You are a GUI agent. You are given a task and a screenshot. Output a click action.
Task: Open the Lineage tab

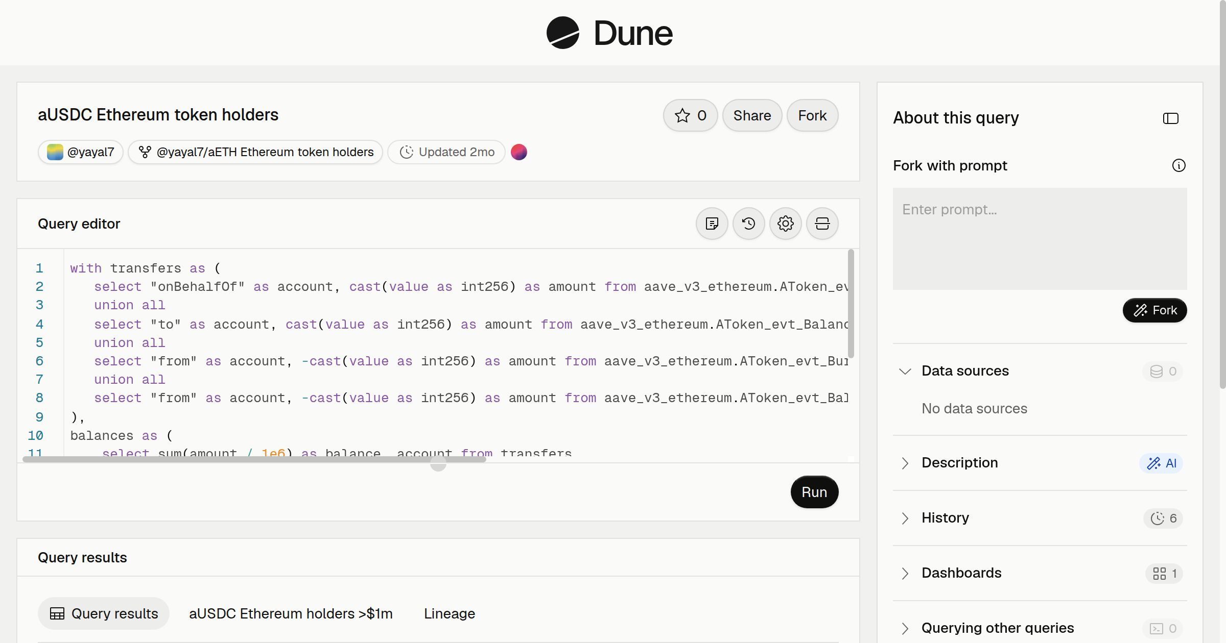click(x=450, y=613)
